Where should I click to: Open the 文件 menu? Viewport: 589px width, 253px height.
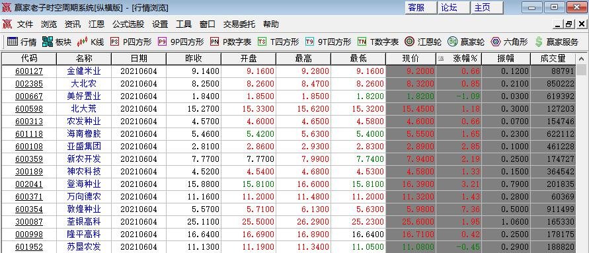tap(25, 24)
